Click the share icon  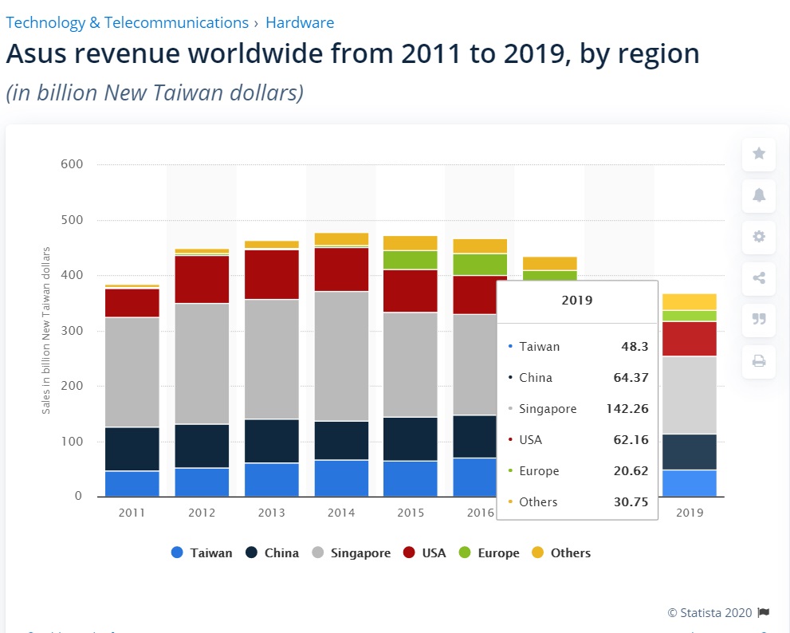(x=759, y=277)
